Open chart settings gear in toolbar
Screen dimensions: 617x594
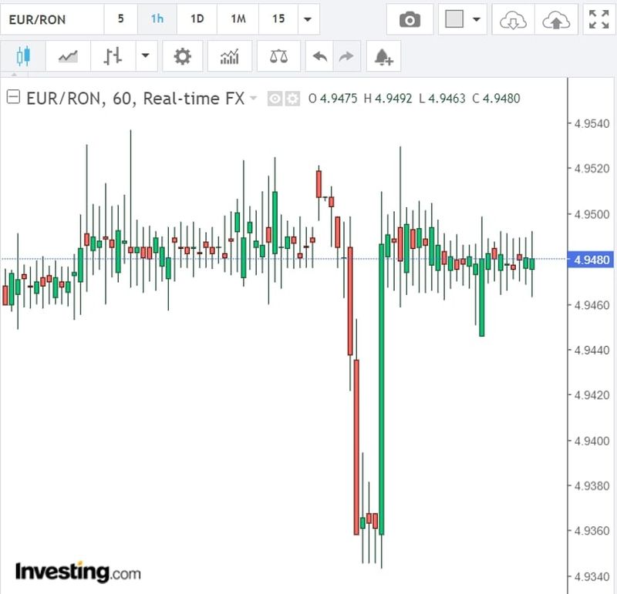pyautogui.click(x=182, y=56)
